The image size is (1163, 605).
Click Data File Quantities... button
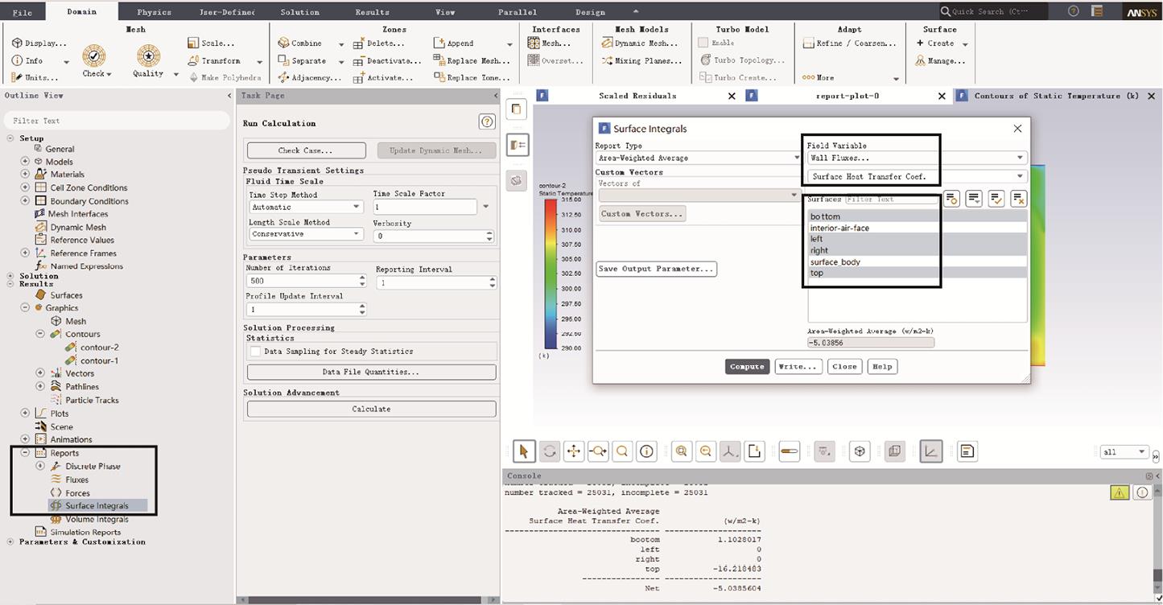click(x=371, y=372)
